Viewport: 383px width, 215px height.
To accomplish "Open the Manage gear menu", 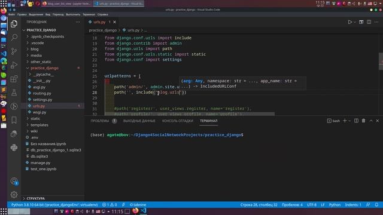I will point(14,195).
